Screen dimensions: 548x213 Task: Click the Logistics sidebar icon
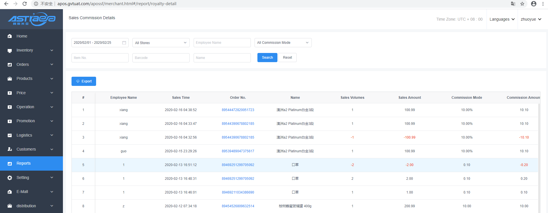pyautogui.click(x=10, y=135)
